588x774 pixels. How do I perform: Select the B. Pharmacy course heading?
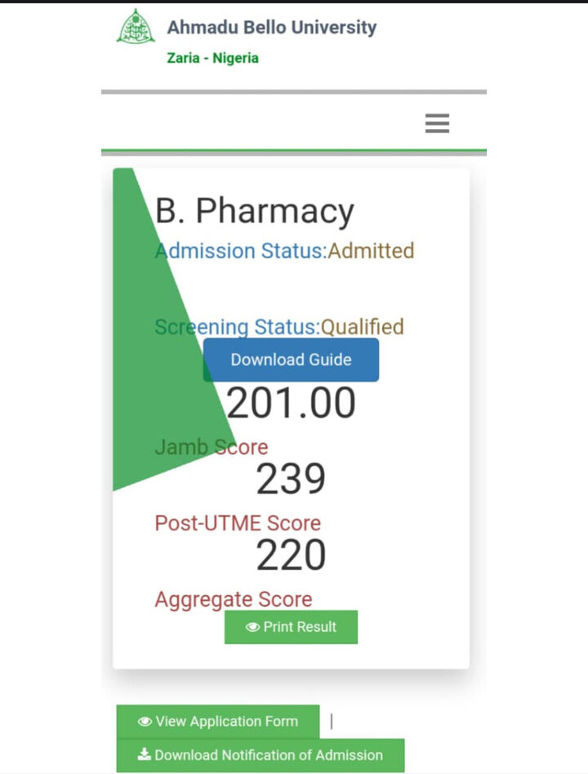coord(255,211)
